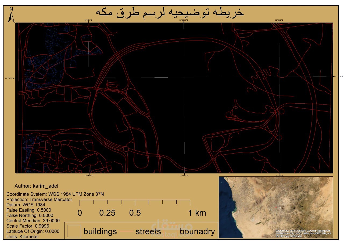Click "False Easting: 0.5000" text
The image size is (344, 243).
pyautogui.click(x=29, y=210)
